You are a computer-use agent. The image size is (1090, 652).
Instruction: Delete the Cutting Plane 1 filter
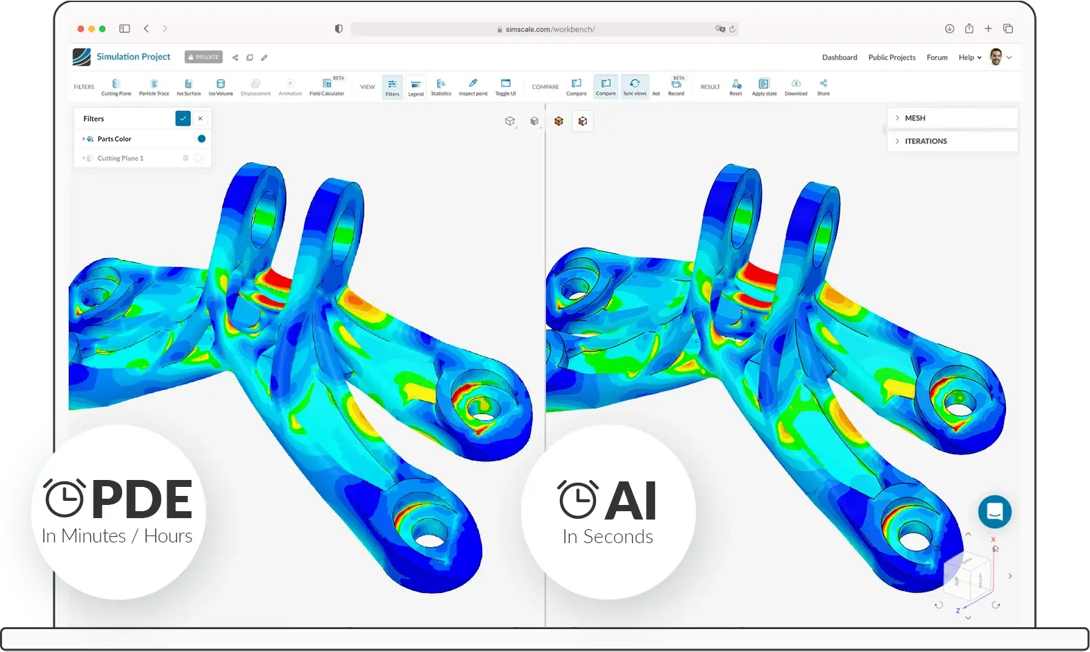tap(185, 158)
